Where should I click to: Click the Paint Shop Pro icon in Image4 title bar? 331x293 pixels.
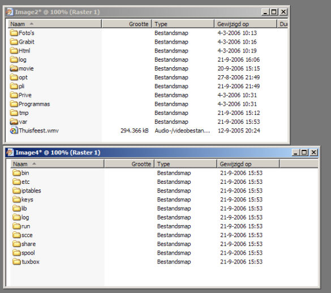[x=10, y=152]
